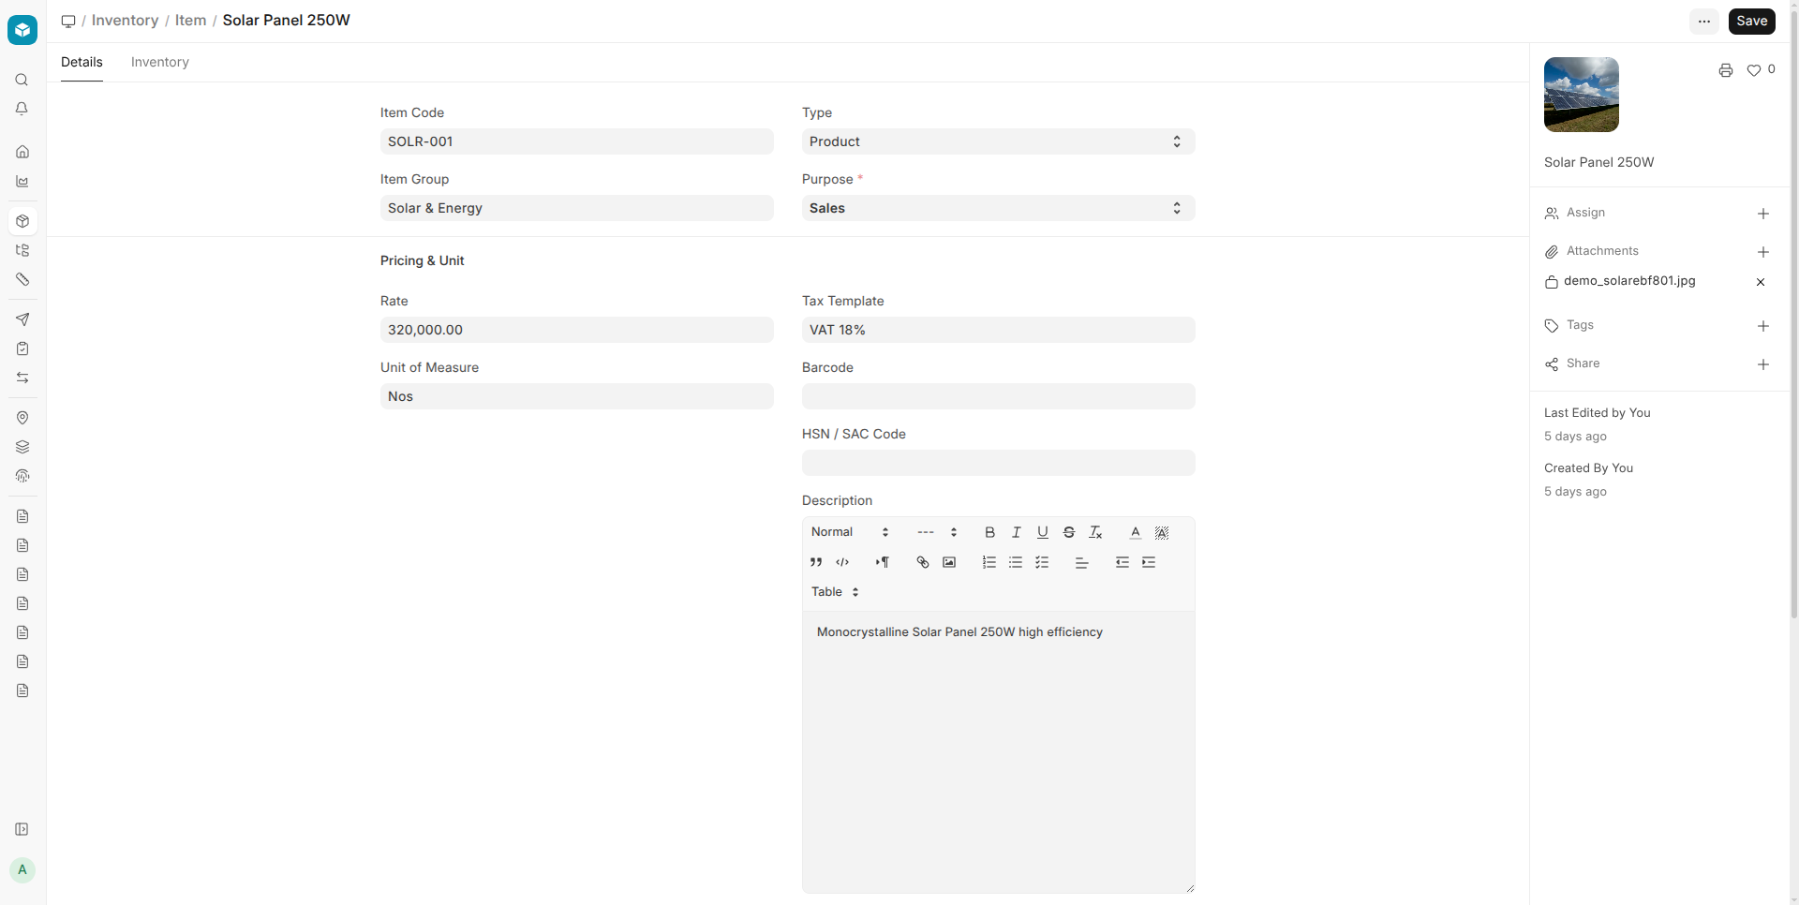Open the Type dropdown showing Product

click(998, 141)
